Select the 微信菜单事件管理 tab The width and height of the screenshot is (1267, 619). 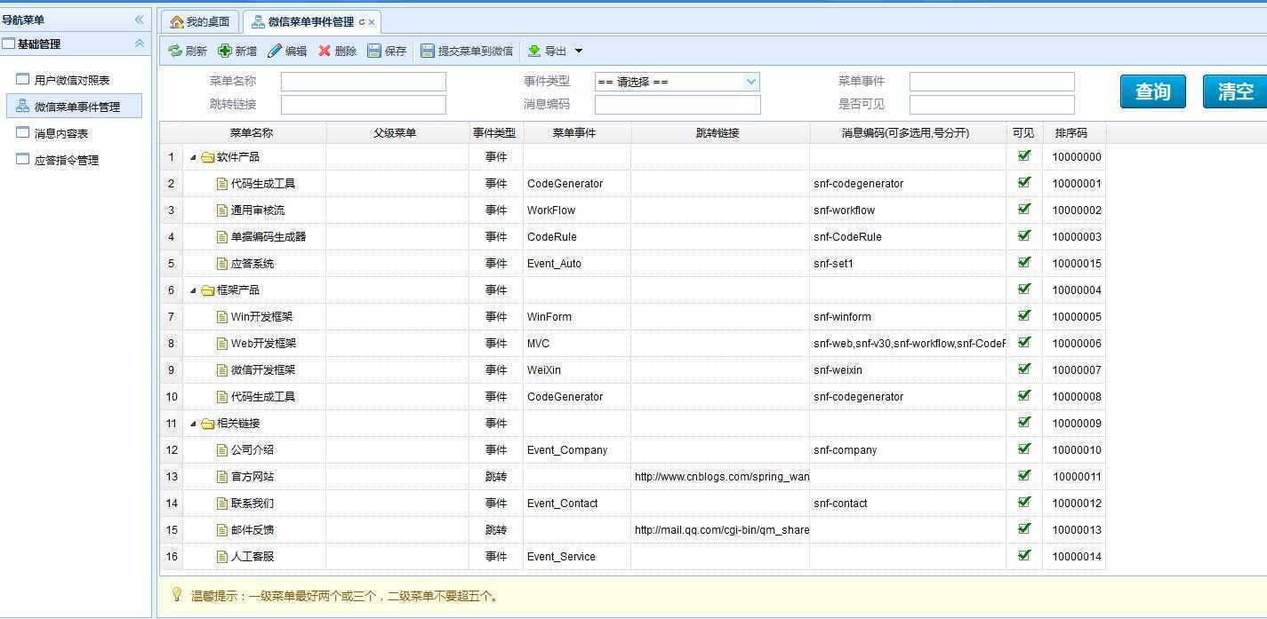[x=310, y=21]
